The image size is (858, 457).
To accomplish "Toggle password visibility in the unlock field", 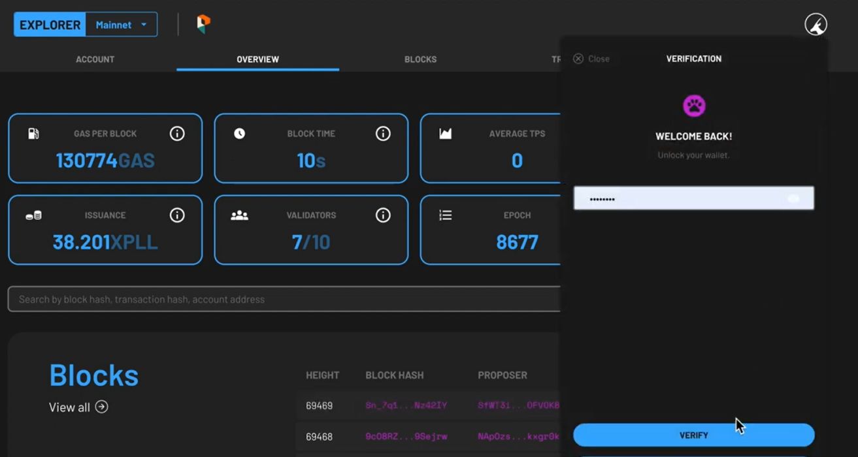I will pyautogui.click(x=793, y=198).
